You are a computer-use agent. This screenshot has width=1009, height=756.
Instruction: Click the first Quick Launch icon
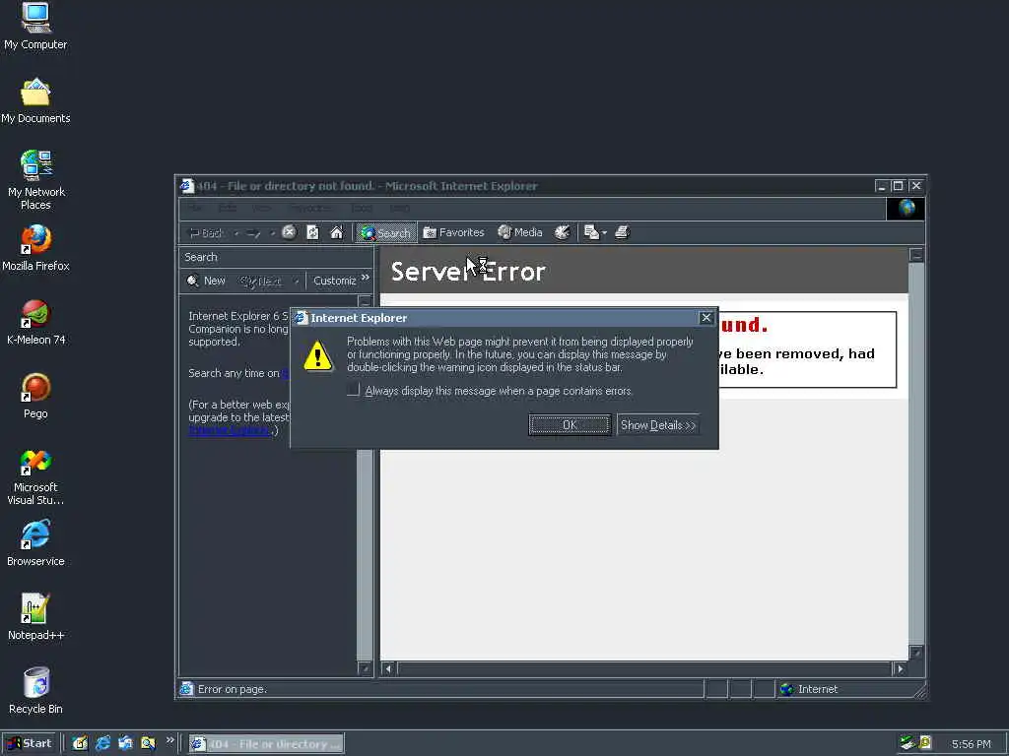pos(80,743)
